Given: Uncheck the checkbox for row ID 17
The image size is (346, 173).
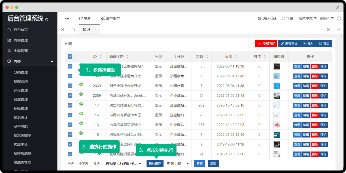Looking at the screenshot, I should (70, 105).
